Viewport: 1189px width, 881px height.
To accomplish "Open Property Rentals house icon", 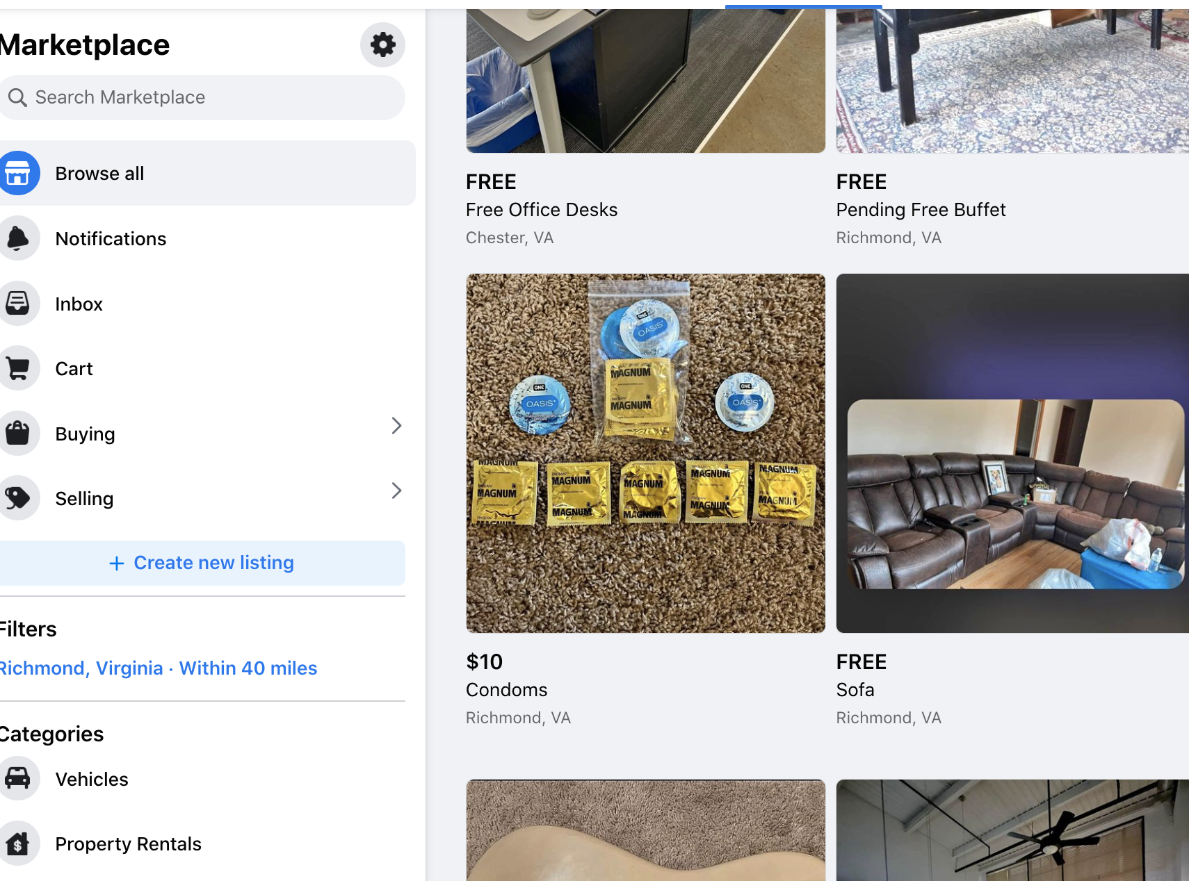I will pyautogui.click(x=17, y=843).
